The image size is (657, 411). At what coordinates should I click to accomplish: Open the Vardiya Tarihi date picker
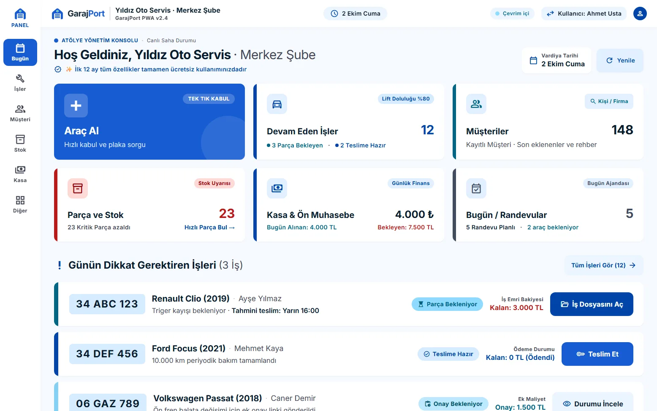pos(557,60)
